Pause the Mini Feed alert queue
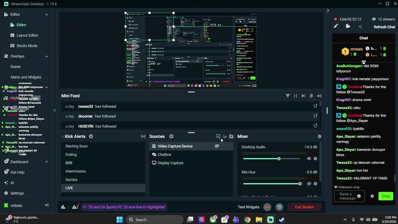This screenshot has height=224, width=398. tap(295, 96)
